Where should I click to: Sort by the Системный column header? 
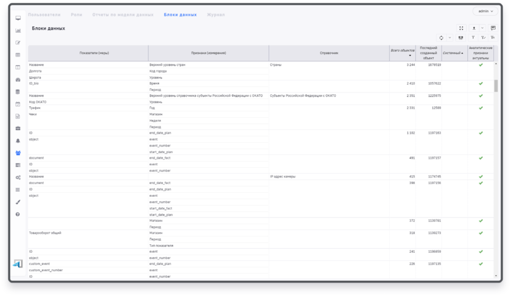pos(452,53)
